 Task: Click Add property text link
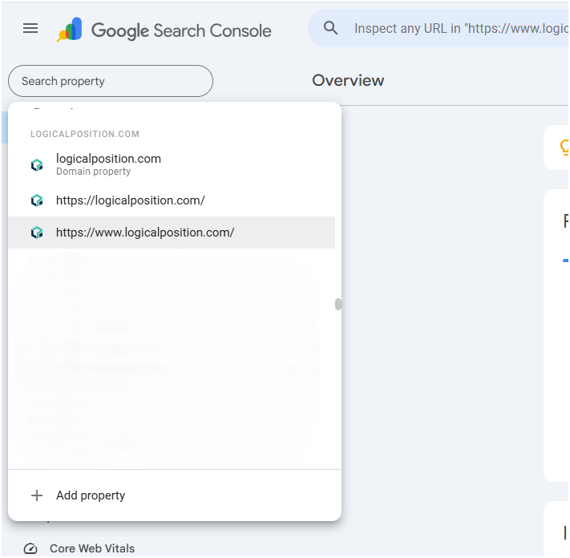point(91,495)
